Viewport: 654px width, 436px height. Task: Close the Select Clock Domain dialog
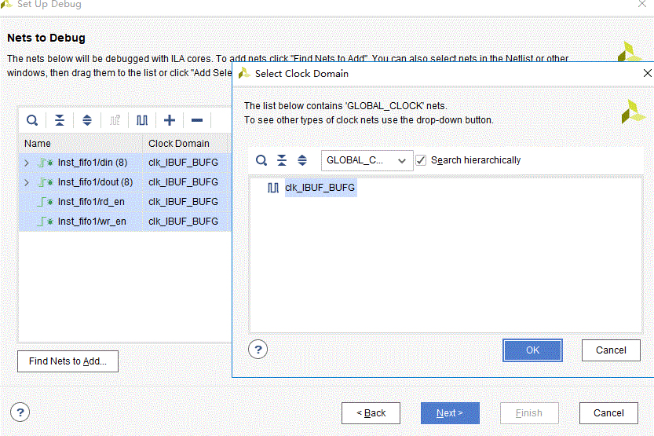point(647,73)
